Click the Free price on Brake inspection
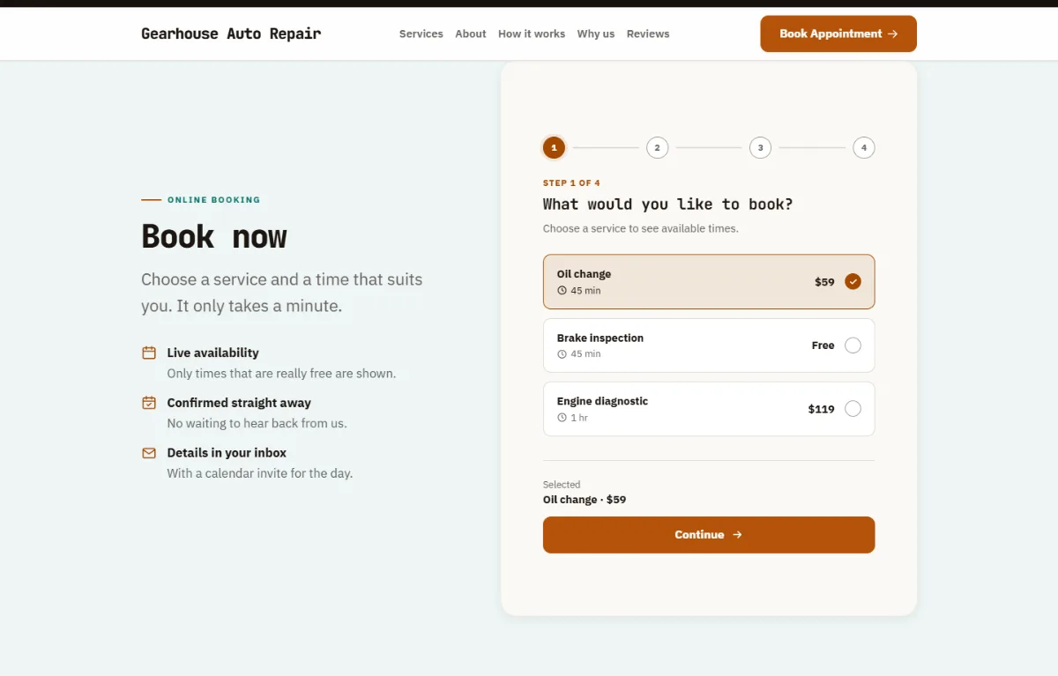Screen dimensions: 1058x676 (823, 345)
